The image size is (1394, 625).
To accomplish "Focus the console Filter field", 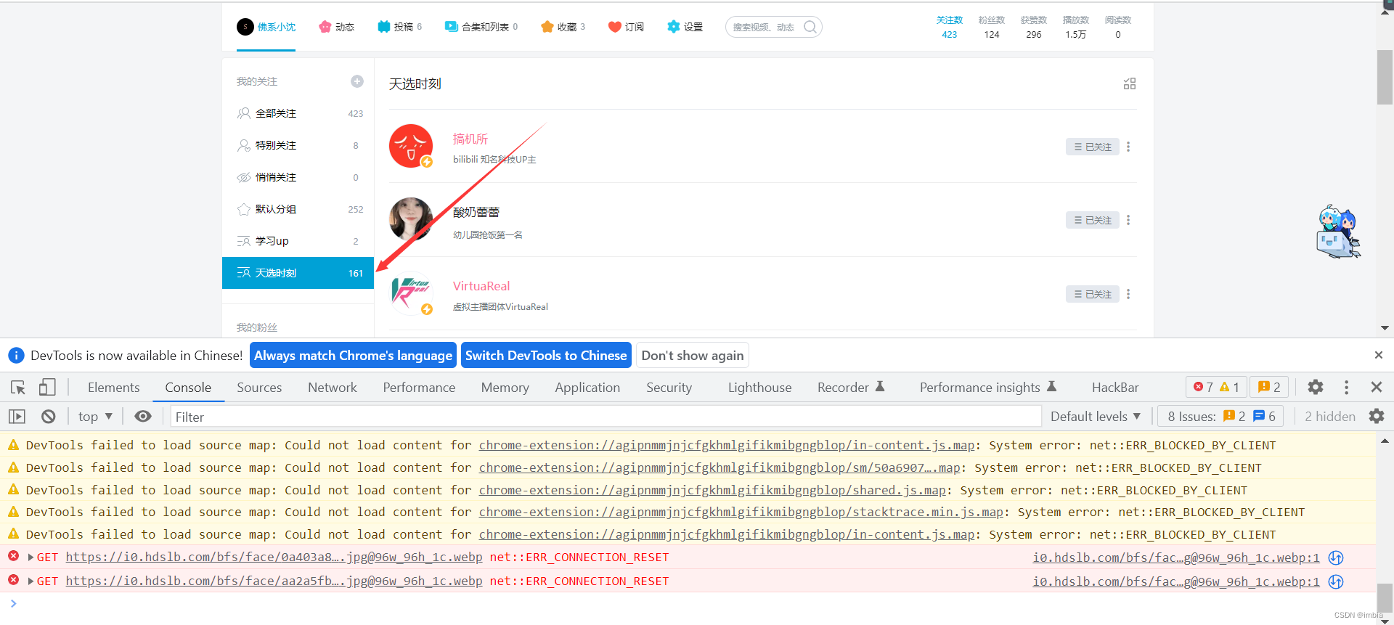I will point(606,417).
